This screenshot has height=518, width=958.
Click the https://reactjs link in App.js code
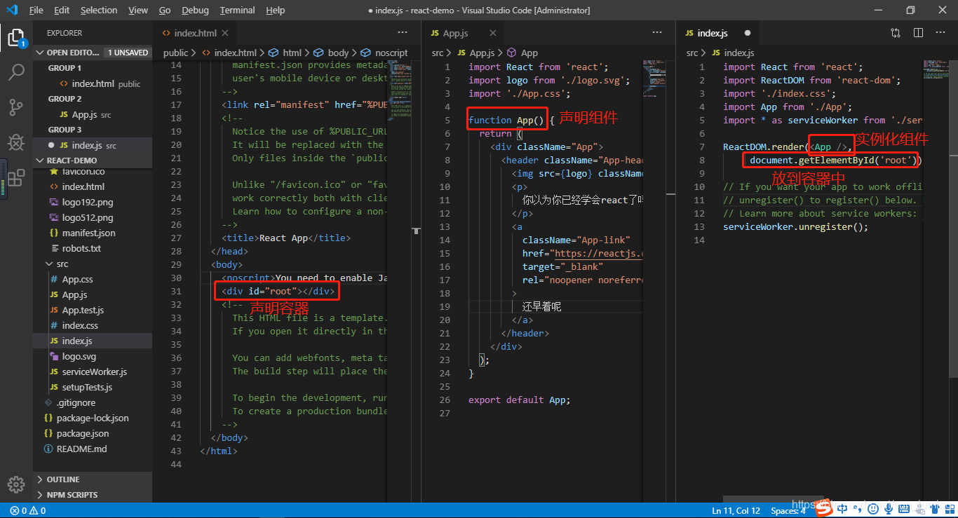pos(598,254)
